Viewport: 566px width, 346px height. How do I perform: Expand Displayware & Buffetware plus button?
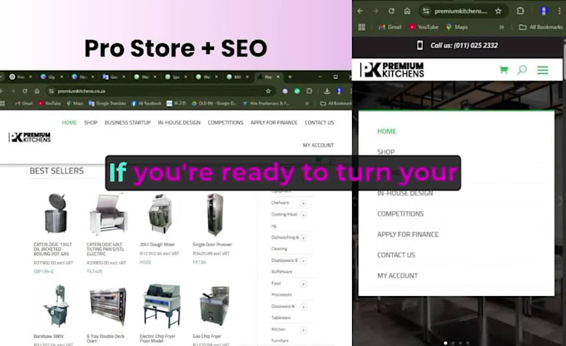[303, 261]
